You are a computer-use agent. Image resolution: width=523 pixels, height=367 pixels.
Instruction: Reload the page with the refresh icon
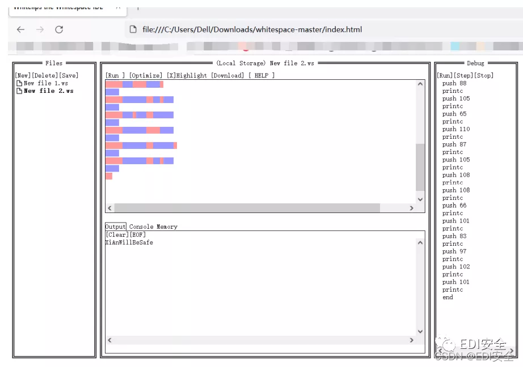pos(59,29)
